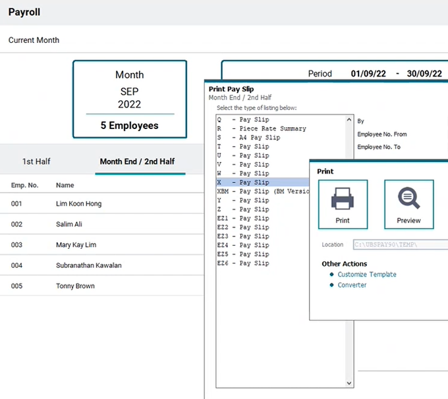448x399 pixels.
Task: Click the Location path input field
Action: pos(400,244)
